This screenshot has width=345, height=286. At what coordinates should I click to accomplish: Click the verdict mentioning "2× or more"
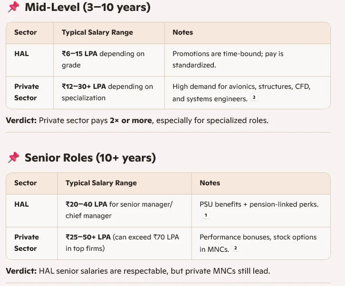point(137,121)
